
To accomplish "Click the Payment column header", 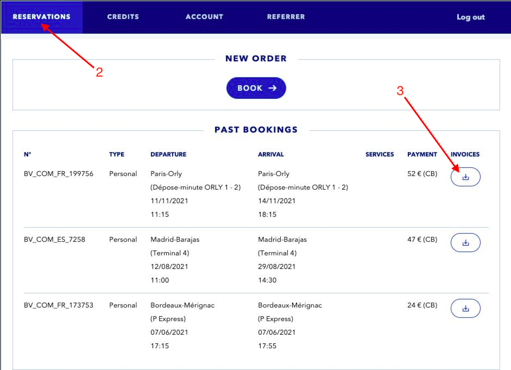I will [422, 154].
